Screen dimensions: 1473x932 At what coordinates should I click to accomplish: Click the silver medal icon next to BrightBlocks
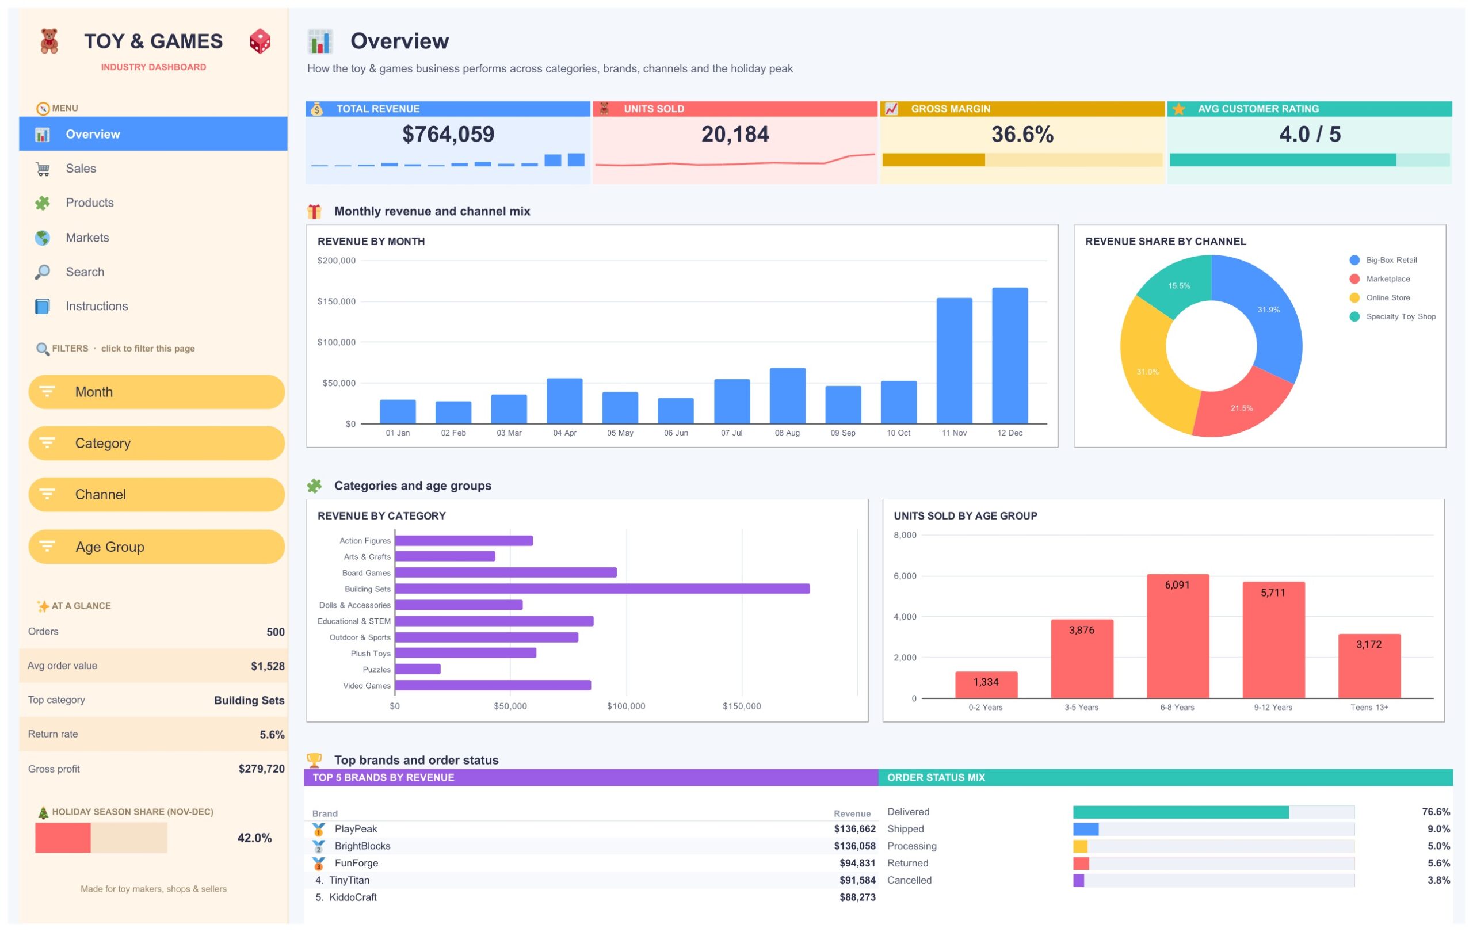(x=319, y=846)
